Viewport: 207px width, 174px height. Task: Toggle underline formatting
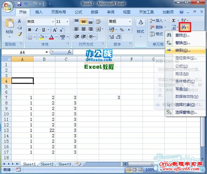coord(43,30)
